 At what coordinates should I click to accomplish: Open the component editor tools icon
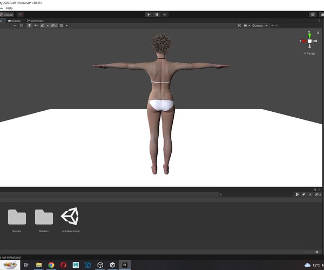[239, 25]
